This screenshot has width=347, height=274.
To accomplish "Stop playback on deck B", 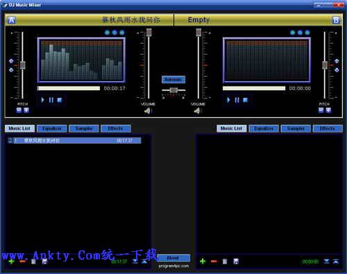I will pos(245,100).
